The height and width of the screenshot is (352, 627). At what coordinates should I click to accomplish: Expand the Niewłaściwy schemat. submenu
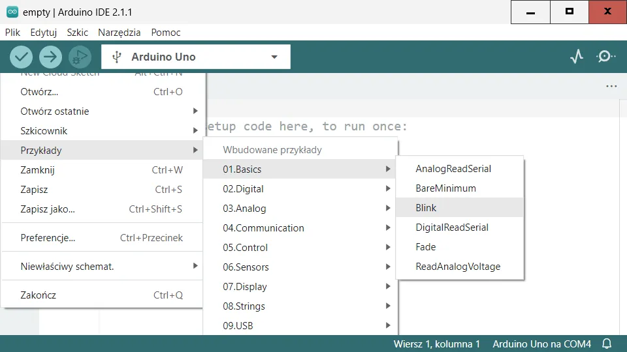pyautogui.click(x=102, y=267)
